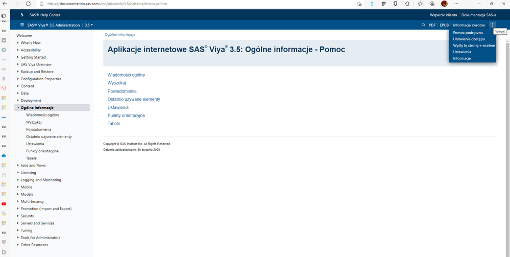The height and width of the screenshot is (257, 510).
Task: Open the Wsparcie klienta link
Action: (443, 15)
